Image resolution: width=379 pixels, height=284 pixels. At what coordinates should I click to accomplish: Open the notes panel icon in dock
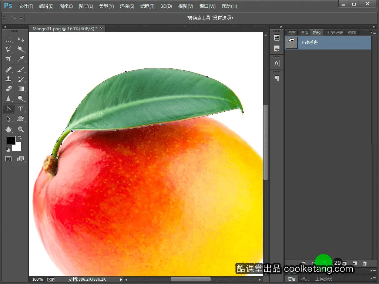pos(277,48)
